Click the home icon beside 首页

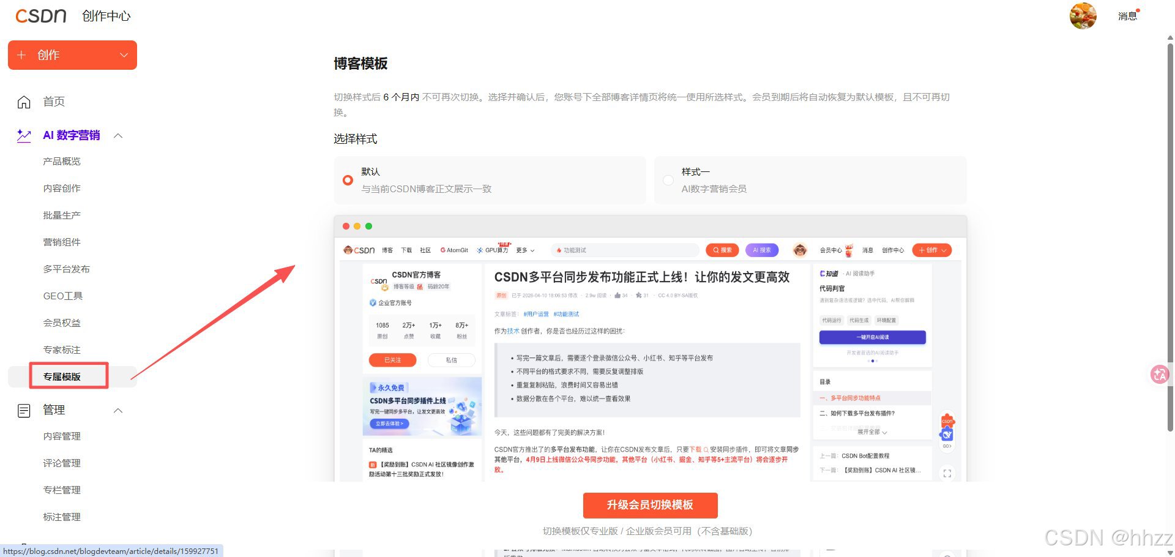[24, 102]
